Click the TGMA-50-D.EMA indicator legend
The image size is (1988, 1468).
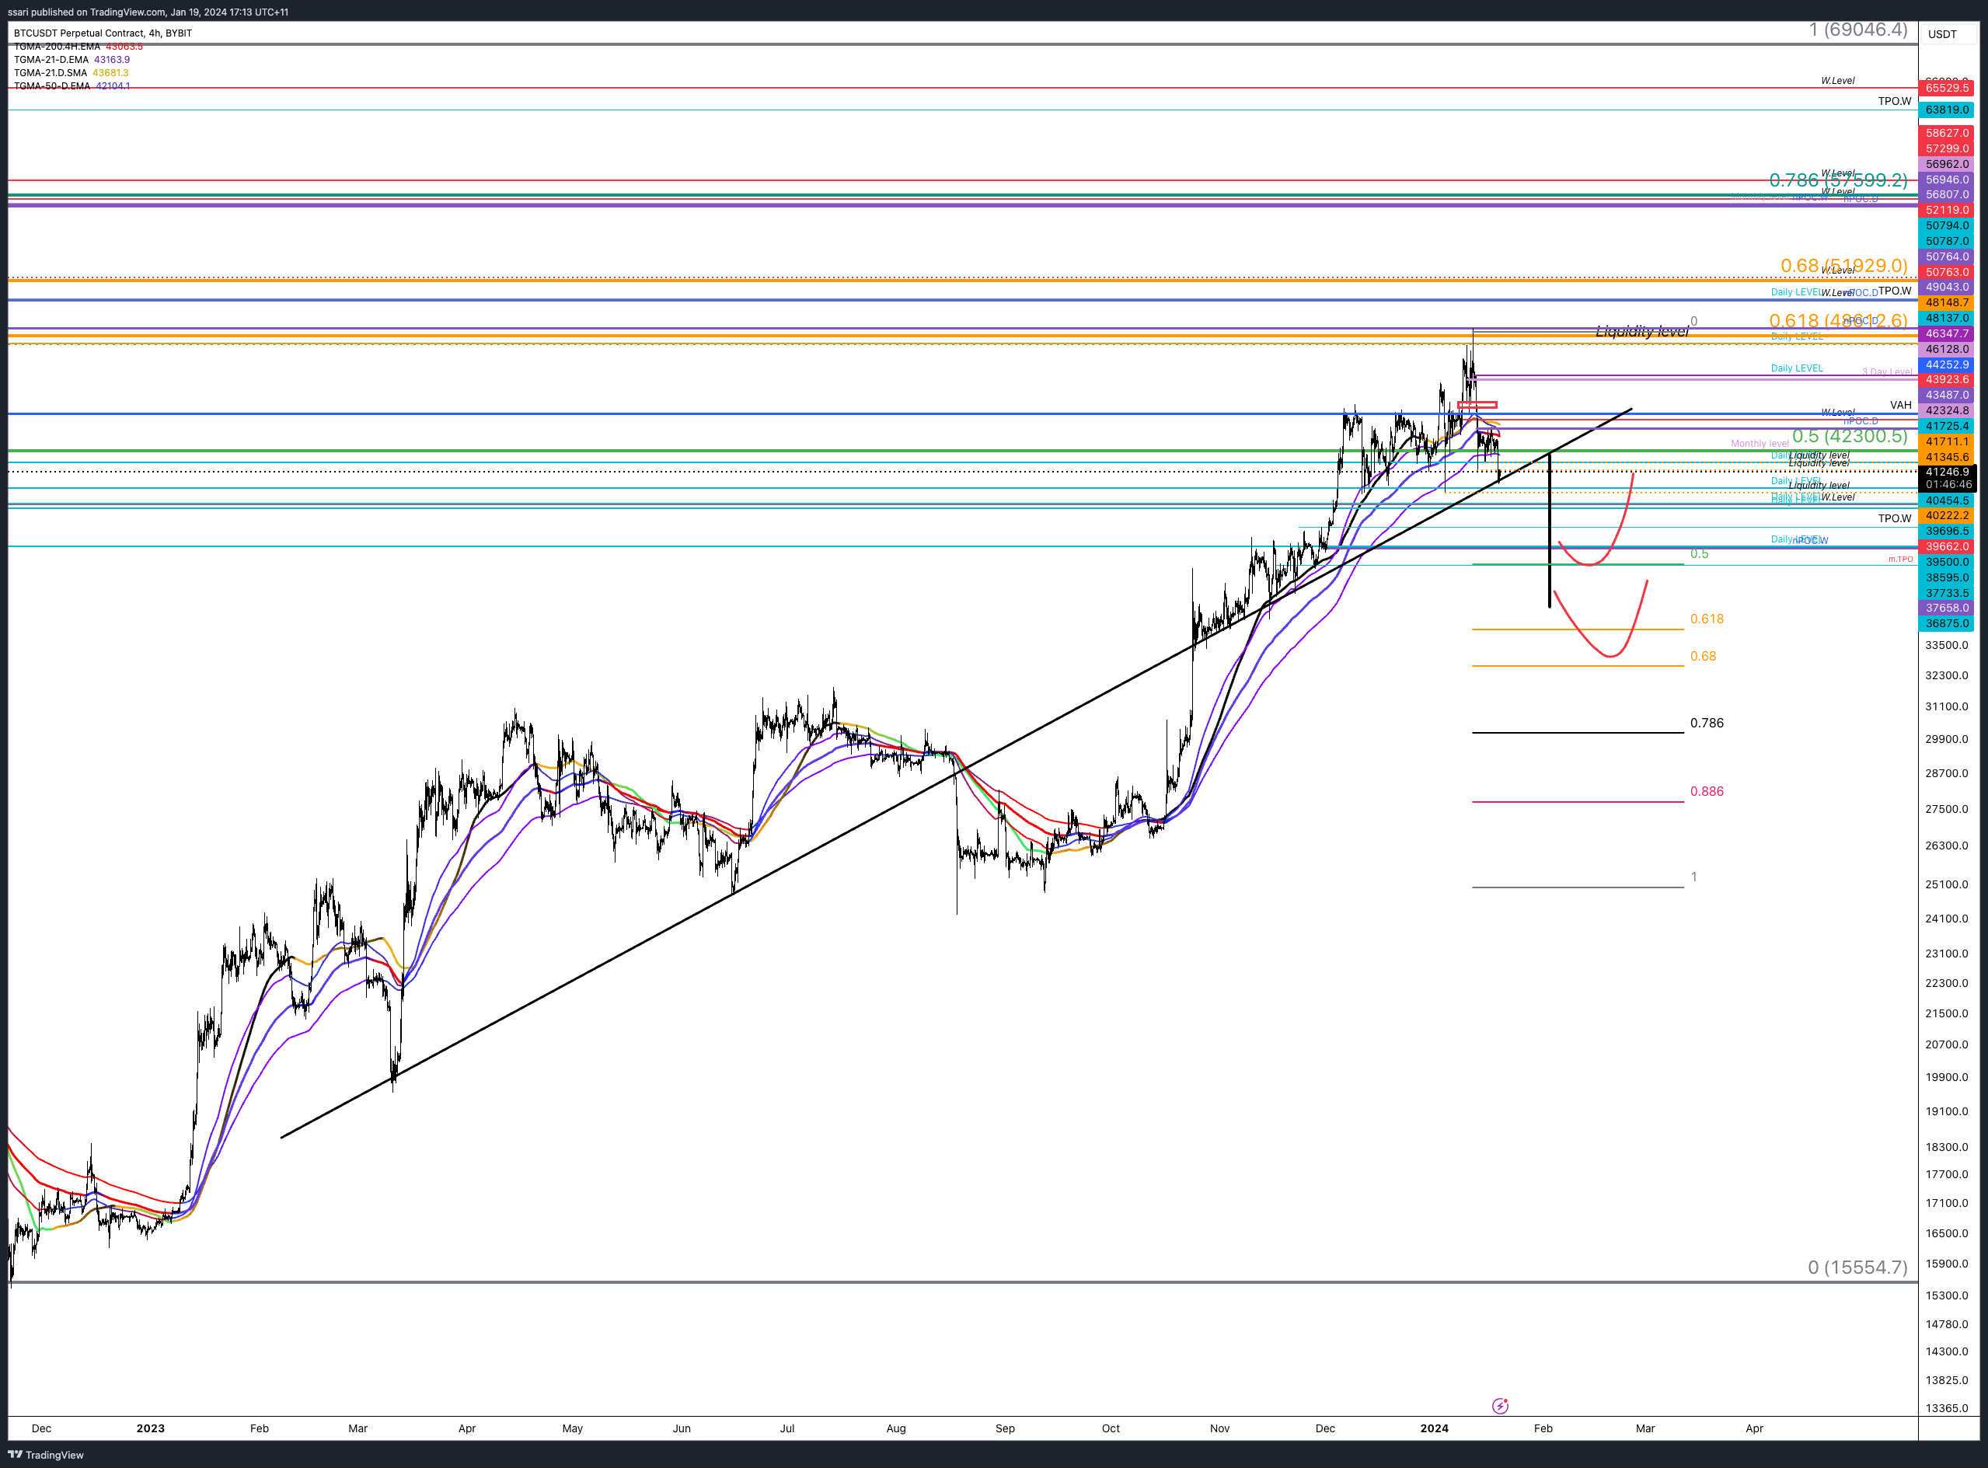tap(71, 86)
